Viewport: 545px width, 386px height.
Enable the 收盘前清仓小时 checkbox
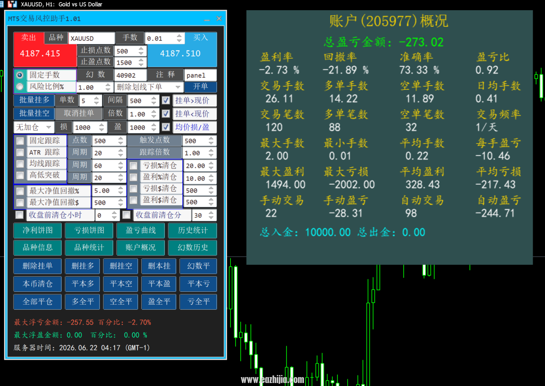[20, 215]
